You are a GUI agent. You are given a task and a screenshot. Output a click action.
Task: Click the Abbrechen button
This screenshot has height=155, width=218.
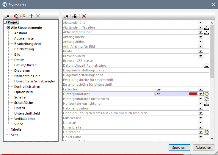(x=203, y=147)
